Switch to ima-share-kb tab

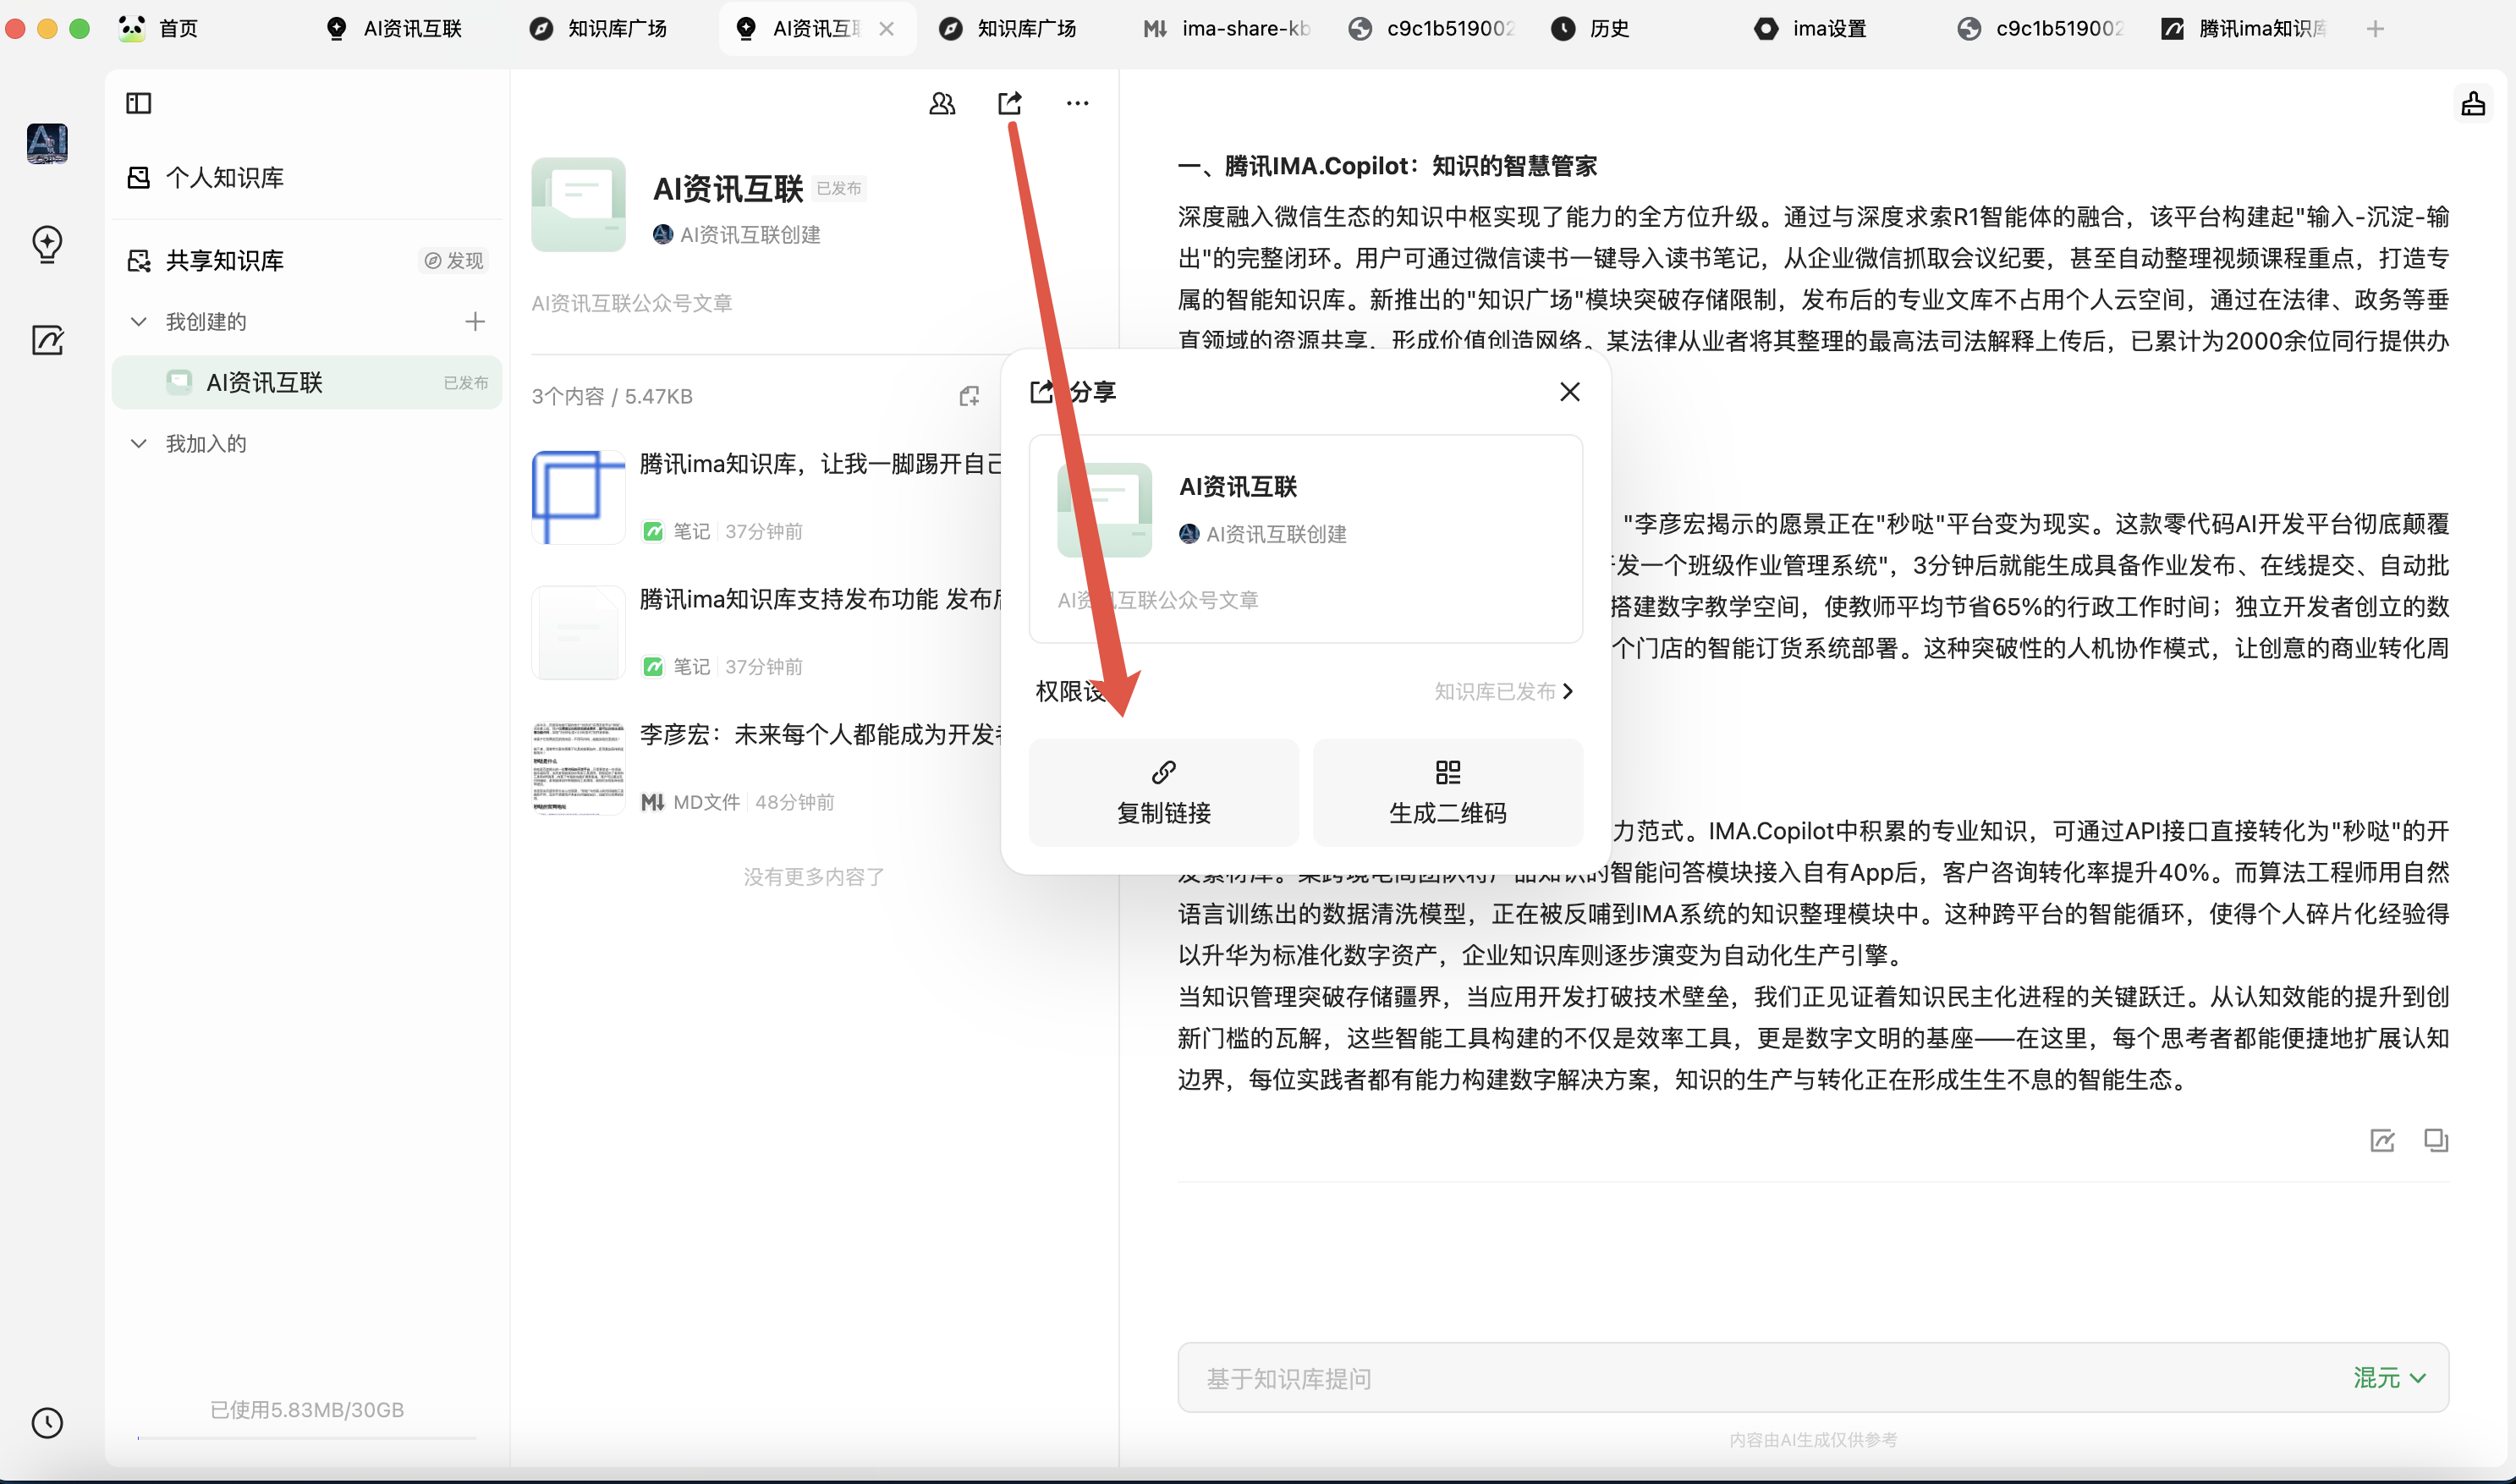point(1228,29)
